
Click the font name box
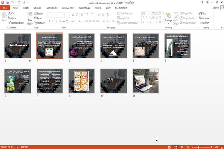[x=56, y=15]
